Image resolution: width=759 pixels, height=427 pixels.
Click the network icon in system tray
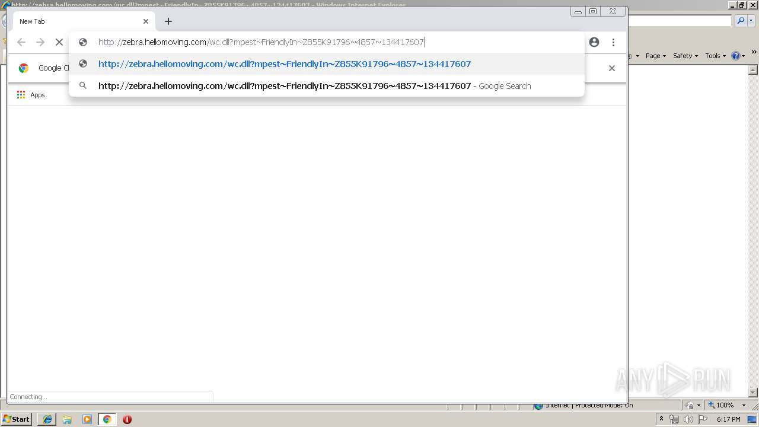tap(674, 419)
